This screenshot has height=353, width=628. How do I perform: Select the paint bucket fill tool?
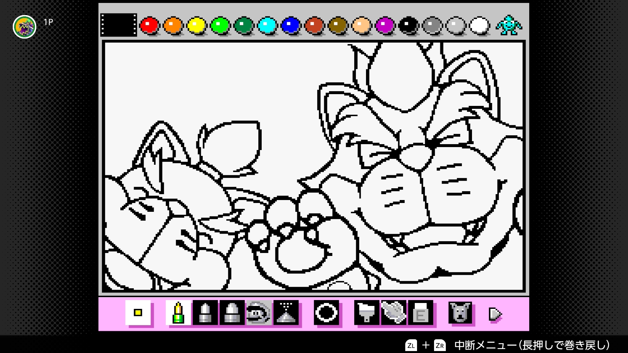point(367,313)
